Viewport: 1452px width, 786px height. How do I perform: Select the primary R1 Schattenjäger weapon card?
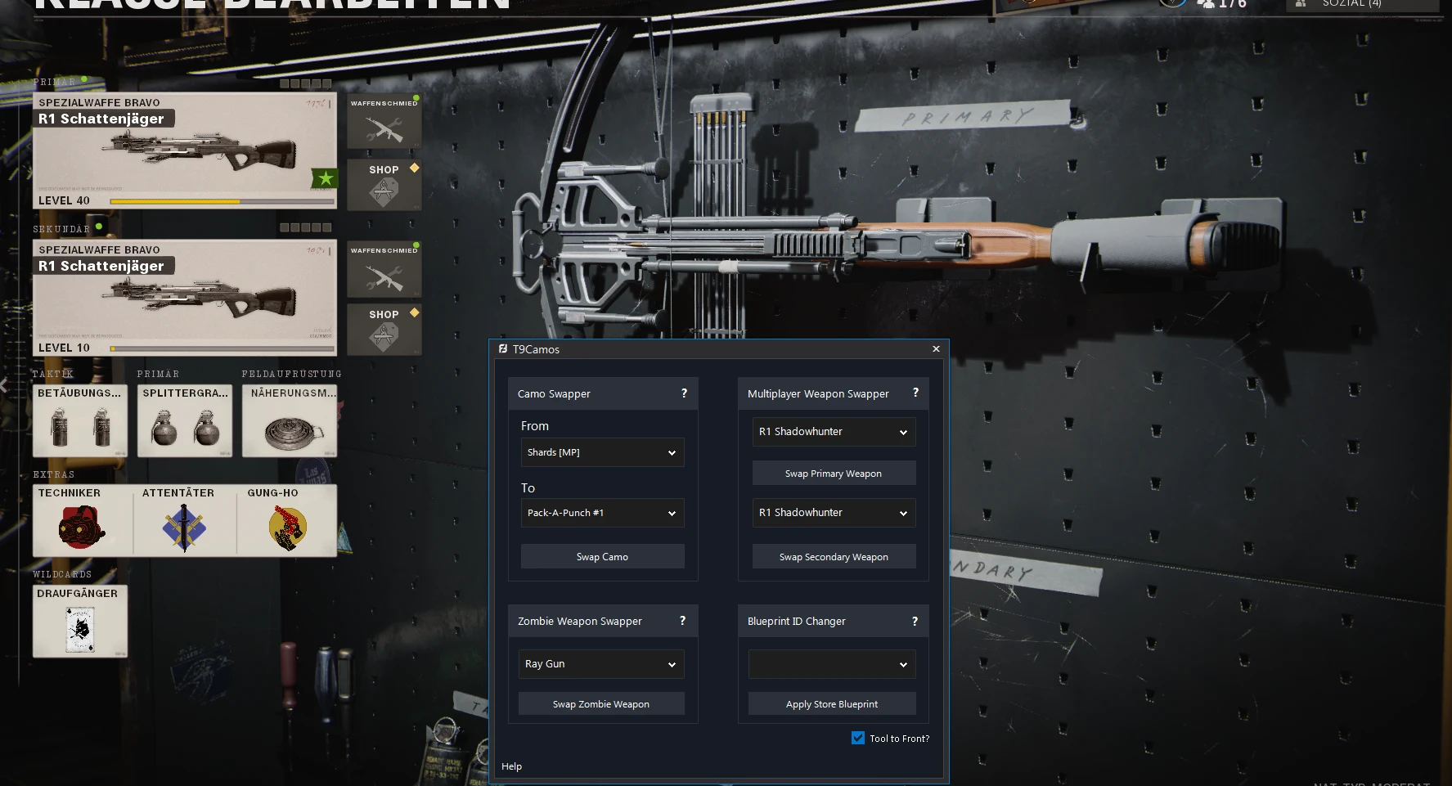click(185, 151)
